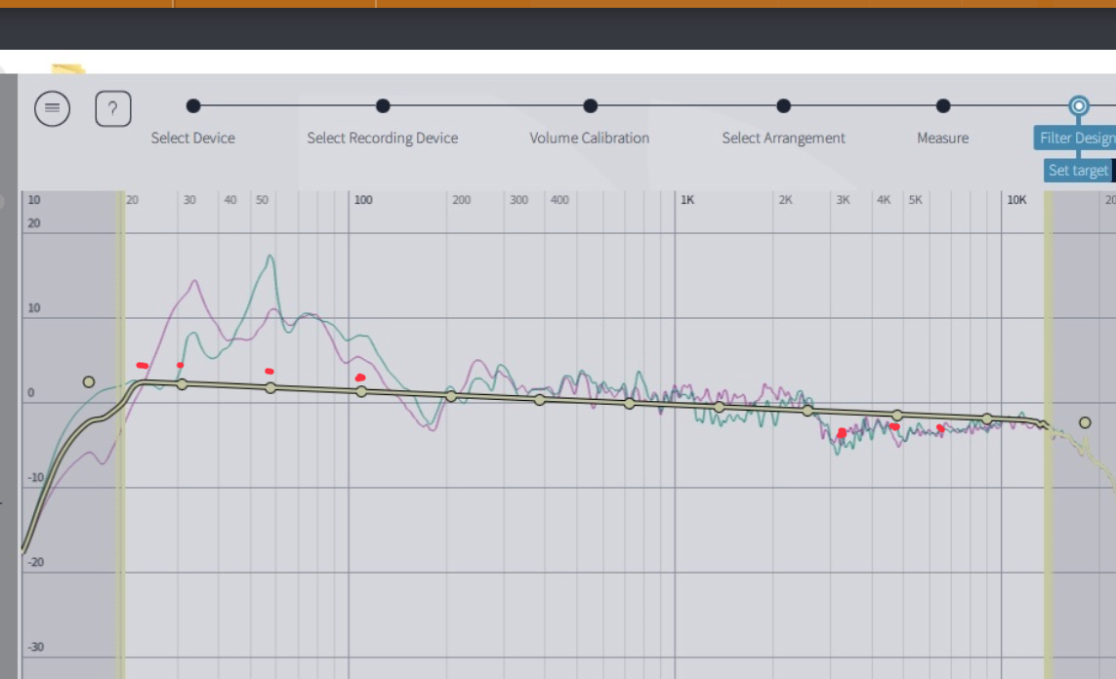Return to the Measure step
1116x679 pixels.
943,105
